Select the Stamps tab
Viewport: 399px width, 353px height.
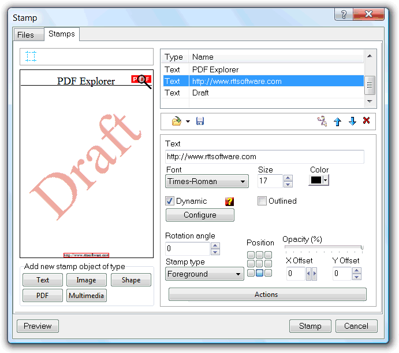[62, 34]
